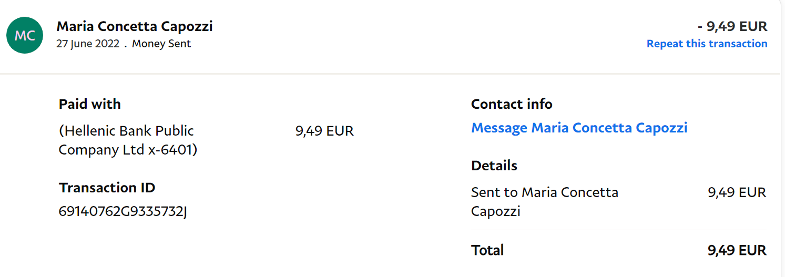Screen dimensions: 785x277
Task: Click the Total label
Action: click(x=487, y=250)
